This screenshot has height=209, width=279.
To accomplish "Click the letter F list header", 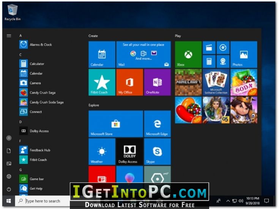I will point(20,141).
